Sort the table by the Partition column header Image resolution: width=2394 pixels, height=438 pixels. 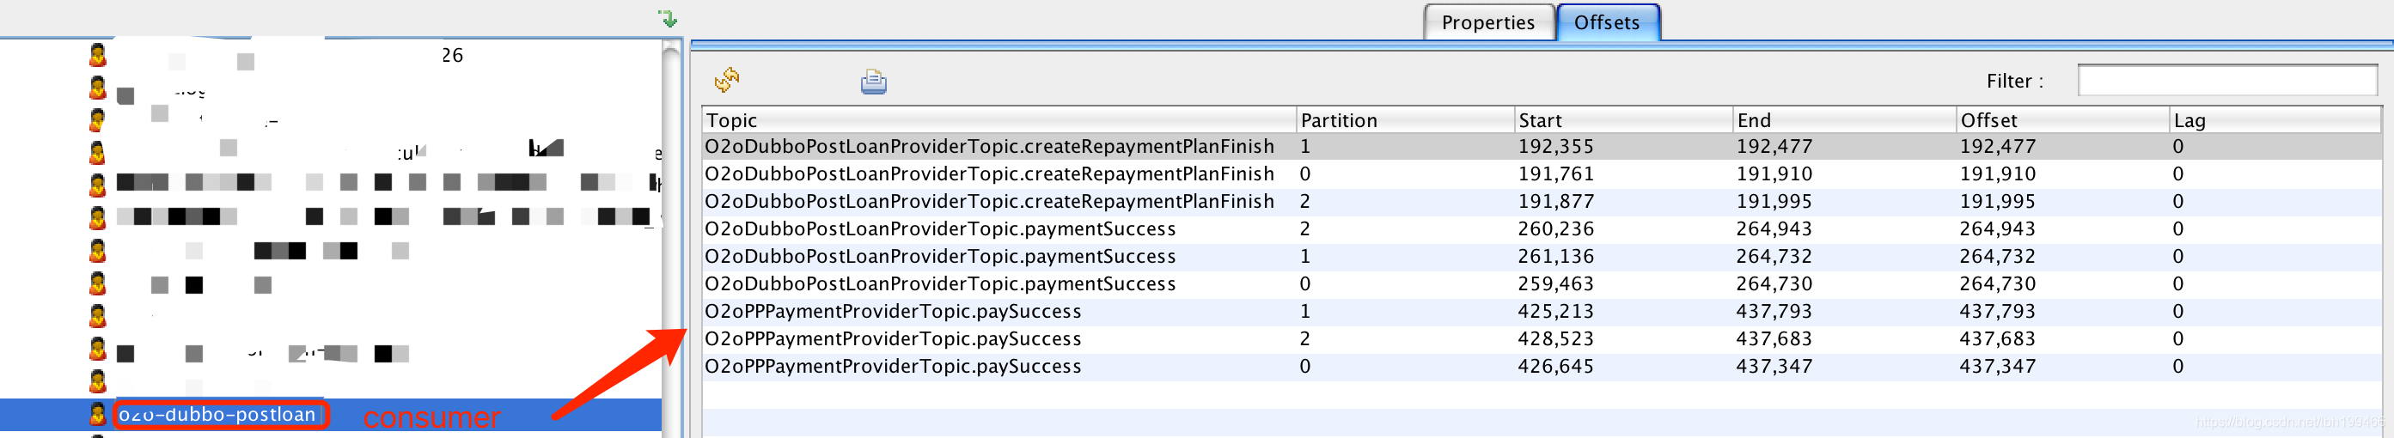click(1404, 119)
